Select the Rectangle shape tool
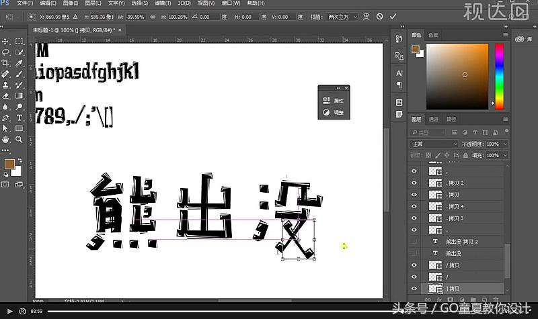538x319 pixels. [x=20, y=128]
